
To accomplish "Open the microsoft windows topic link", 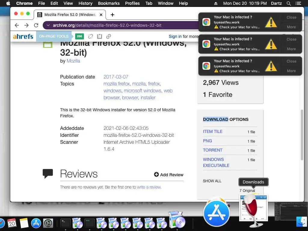I will pos(142,91).
